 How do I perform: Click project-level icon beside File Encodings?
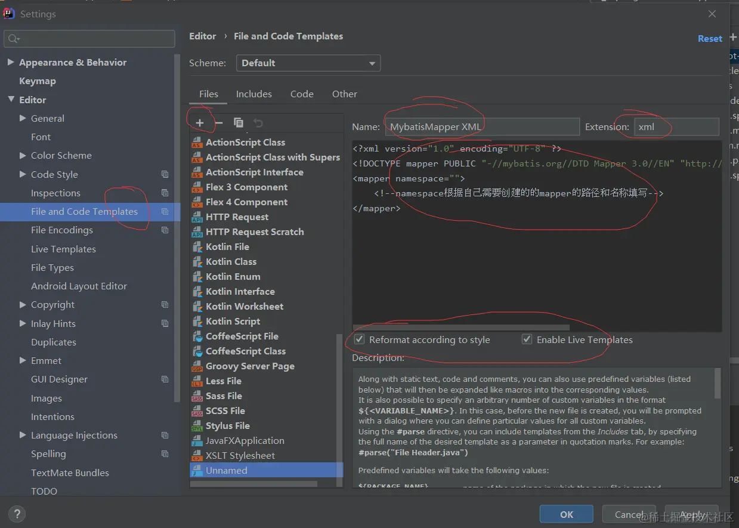point(165,230)
